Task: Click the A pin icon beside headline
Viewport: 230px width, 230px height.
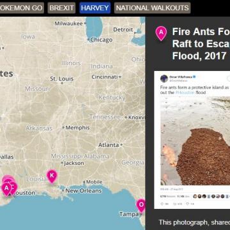Action: click(161, 33)
